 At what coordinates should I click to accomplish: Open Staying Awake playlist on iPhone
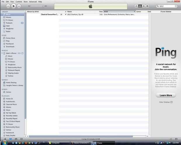point(13,73)
